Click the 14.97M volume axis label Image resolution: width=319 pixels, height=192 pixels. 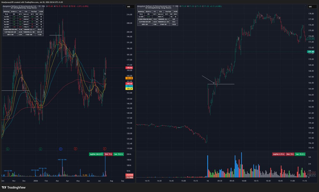pos(129,175)
